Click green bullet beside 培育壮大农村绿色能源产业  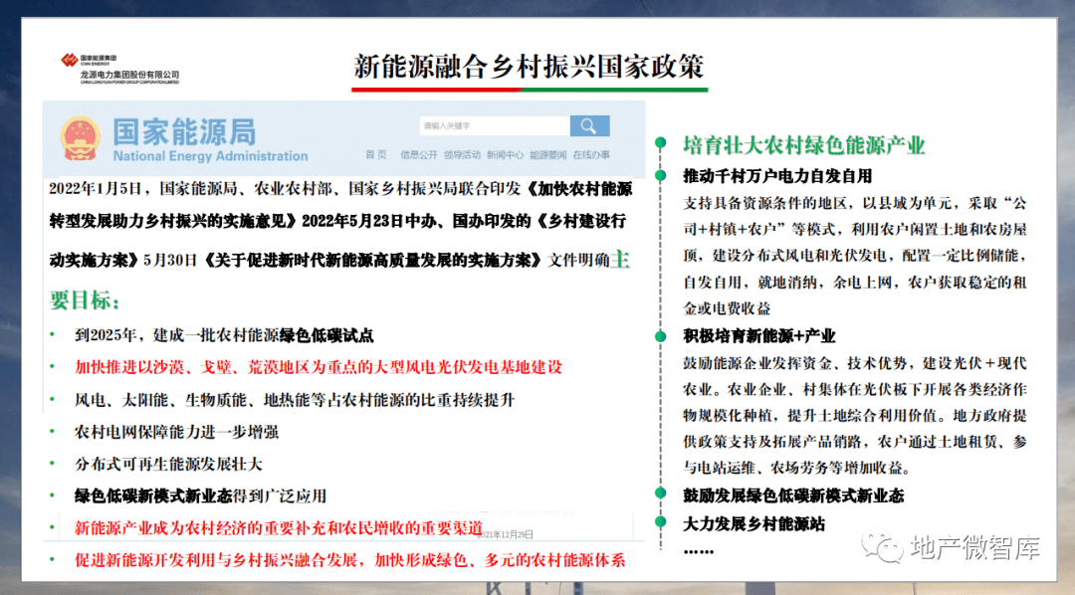point(660,145)
